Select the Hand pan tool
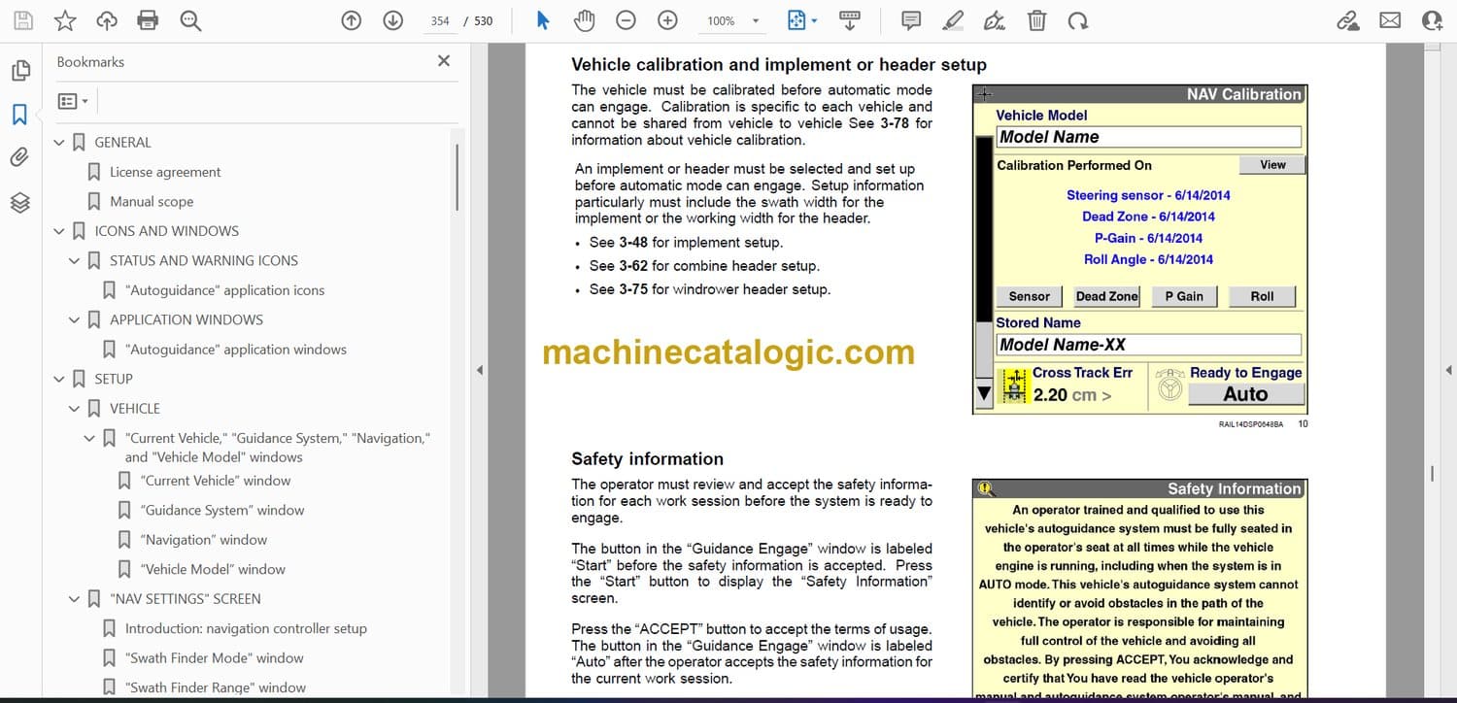Viewport: 1457px width, 703px height. [584, 20]
